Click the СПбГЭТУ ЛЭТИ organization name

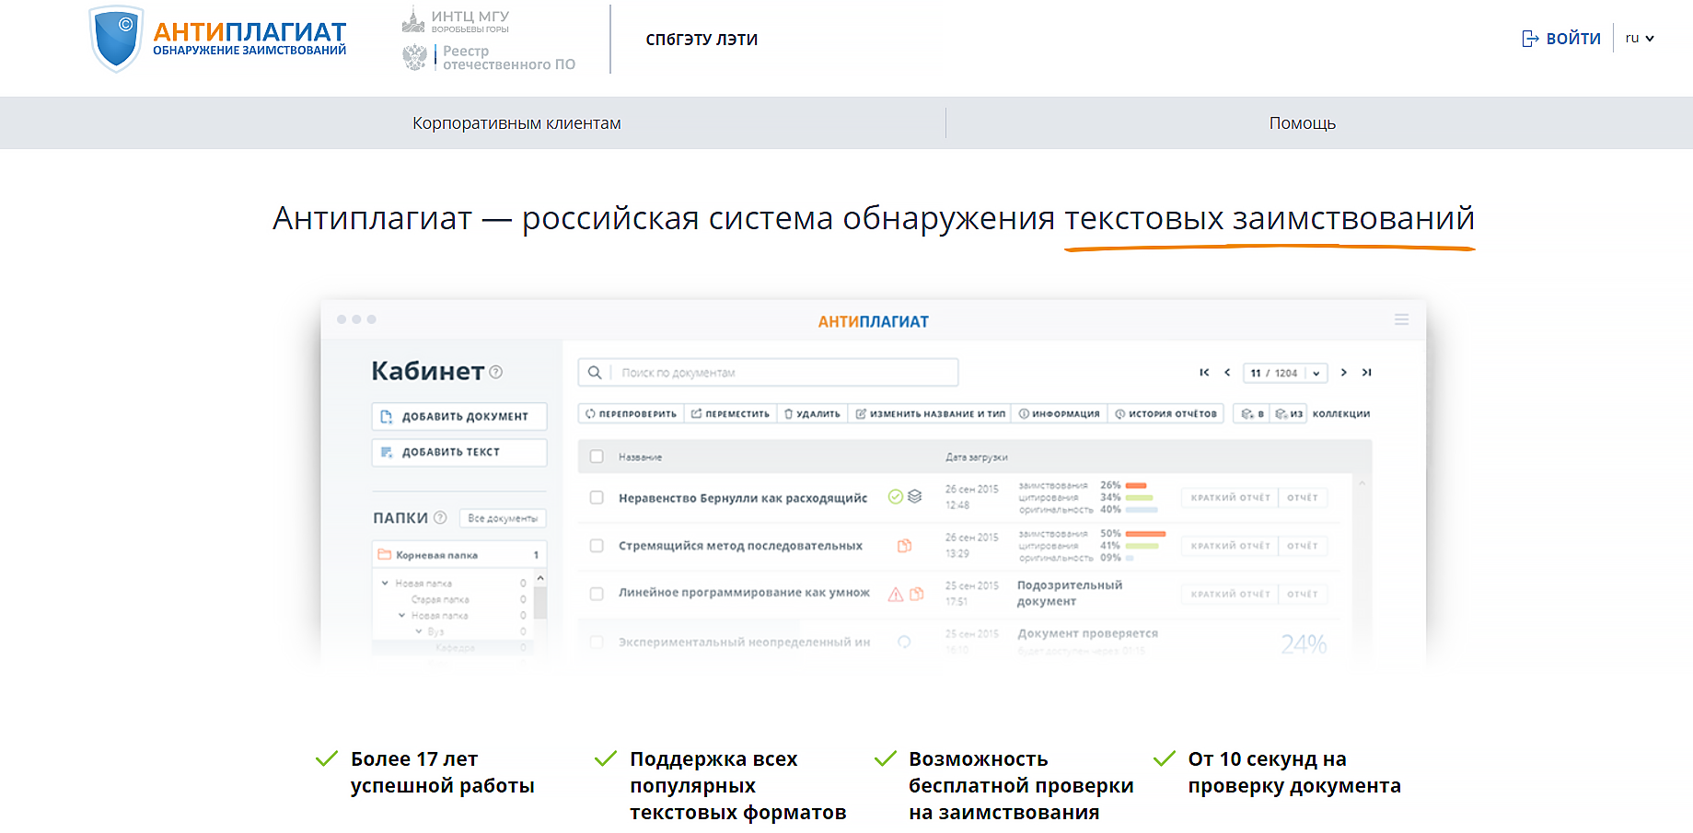[x=702, y=40]
